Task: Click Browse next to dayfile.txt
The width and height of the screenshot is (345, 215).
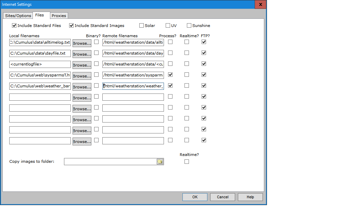Action: coord(82,54)
